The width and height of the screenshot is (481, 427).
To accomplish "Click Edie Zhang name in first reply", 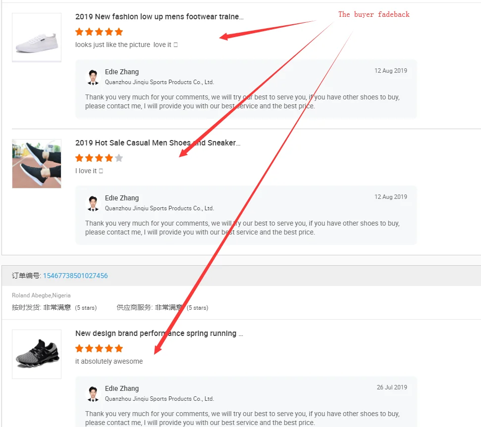I will tap(122, 72).
